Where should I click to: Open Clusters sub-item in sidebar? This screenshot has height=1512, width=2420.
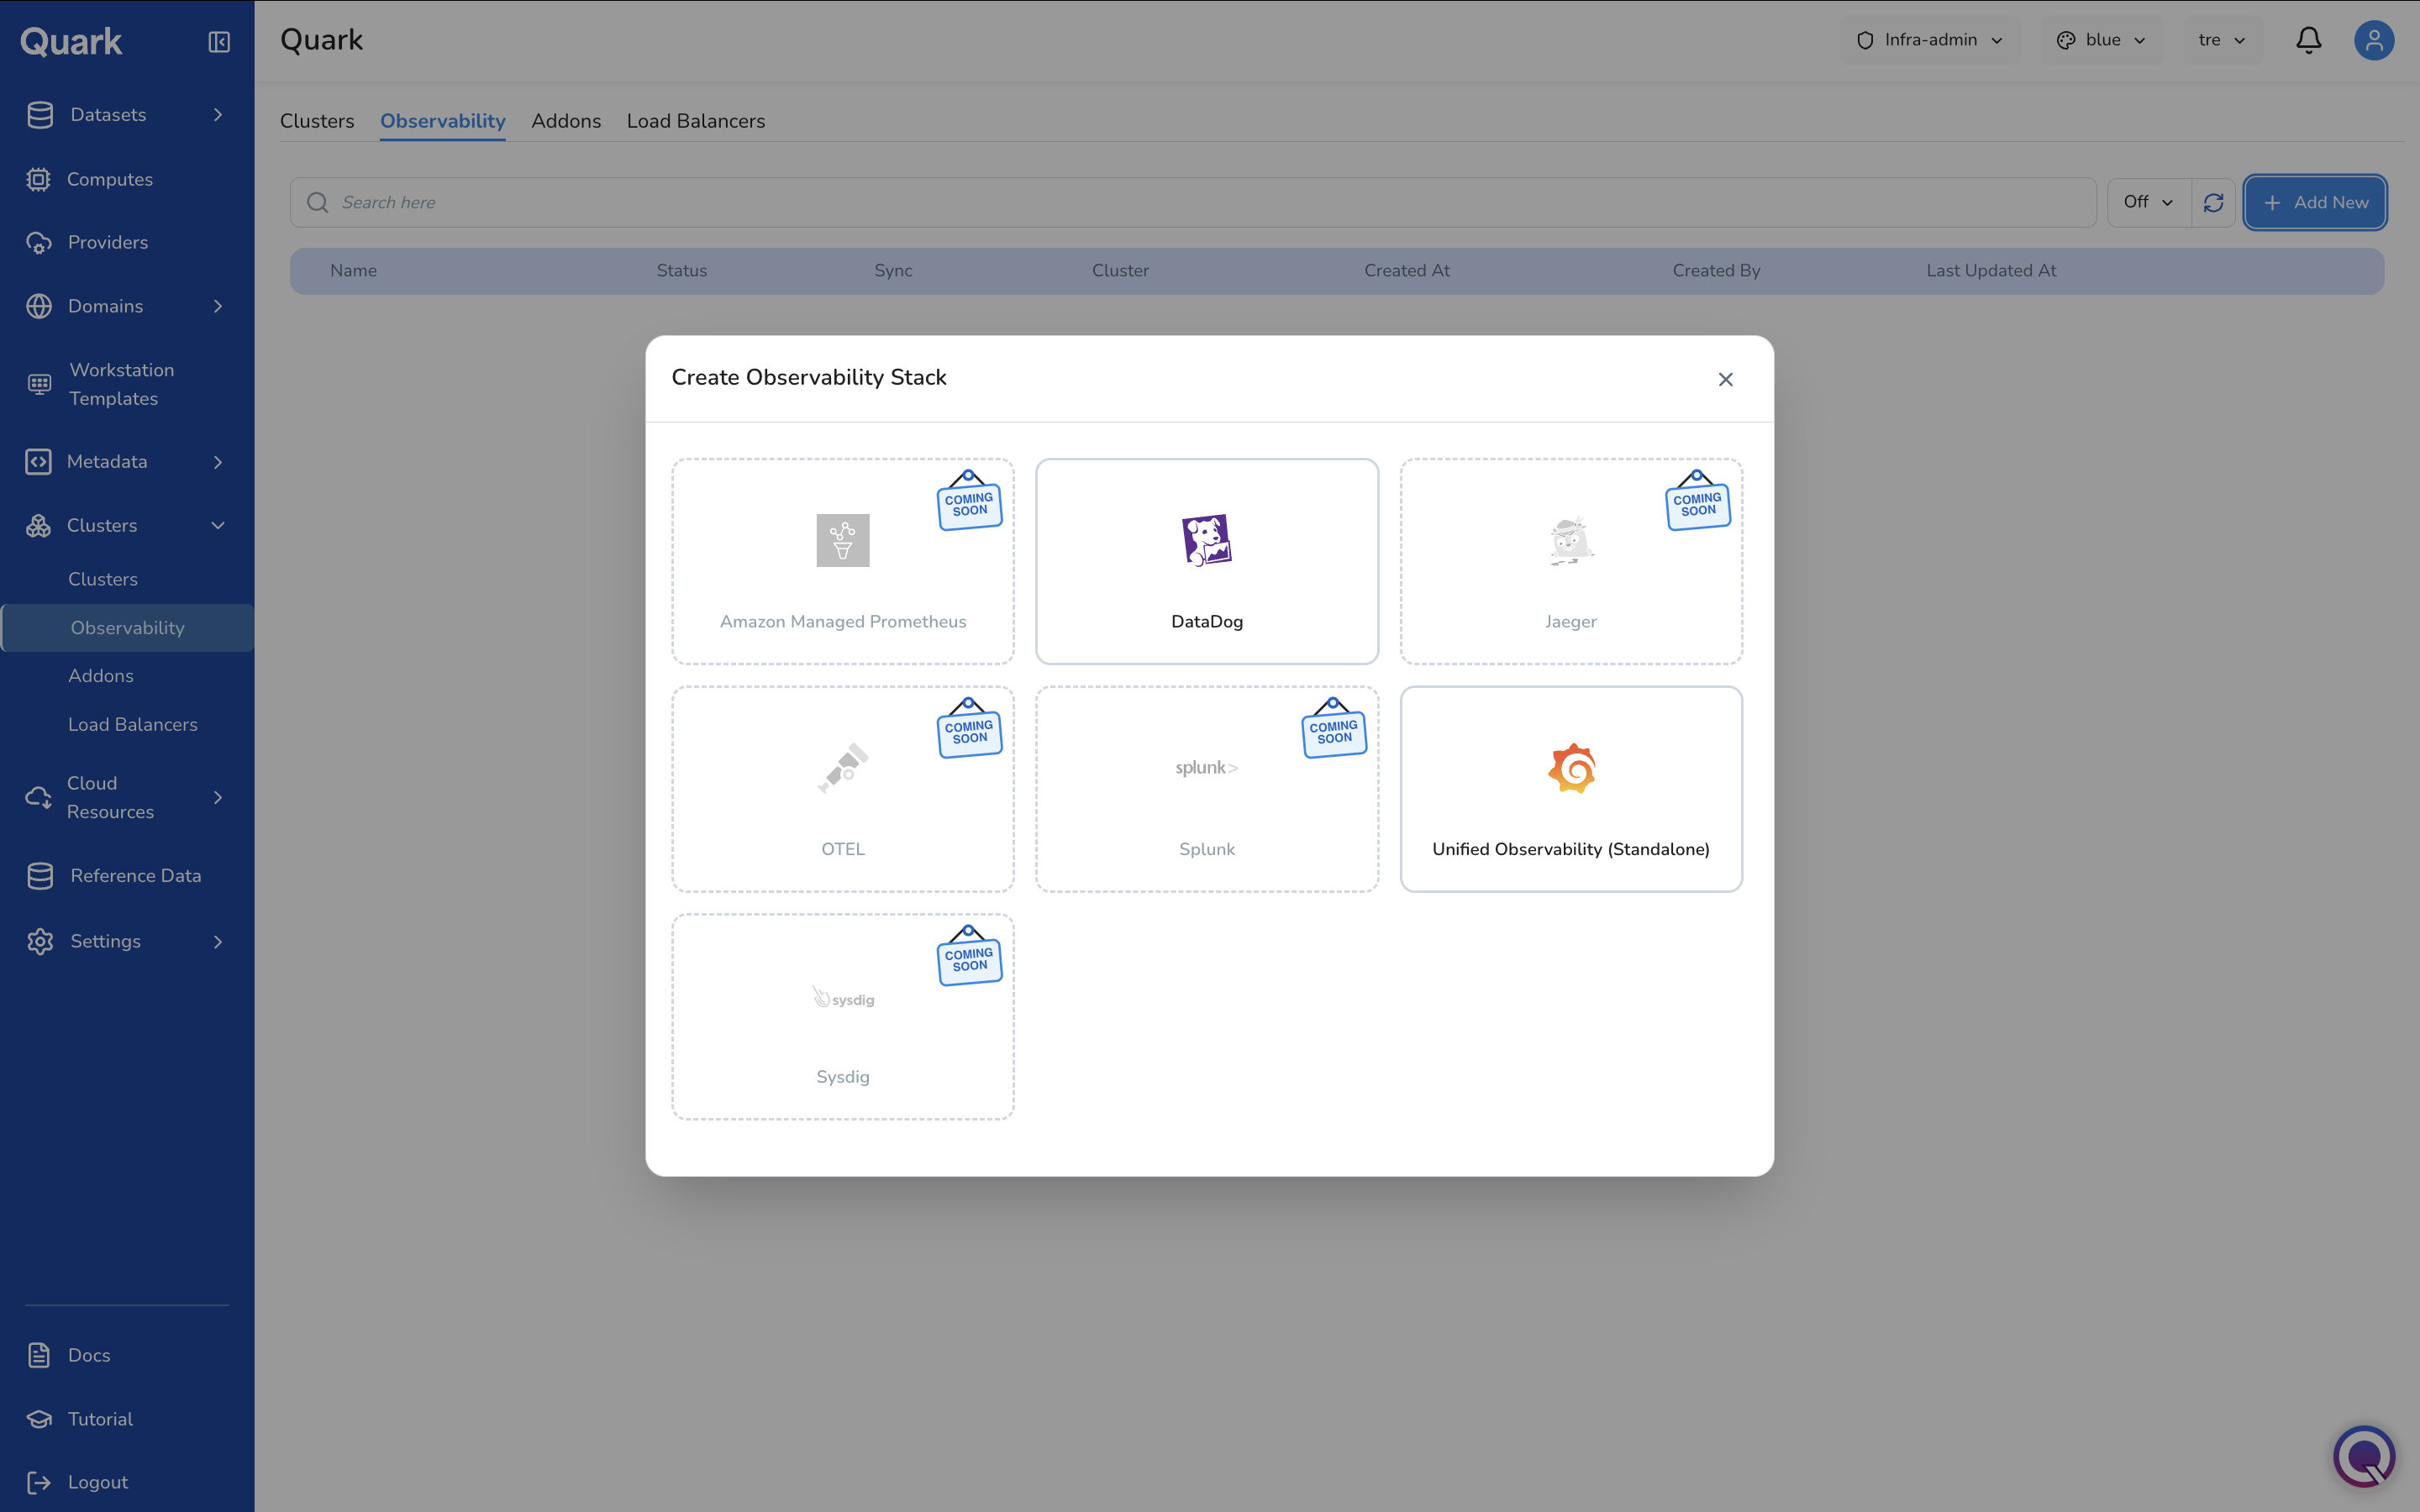[103, 580]
